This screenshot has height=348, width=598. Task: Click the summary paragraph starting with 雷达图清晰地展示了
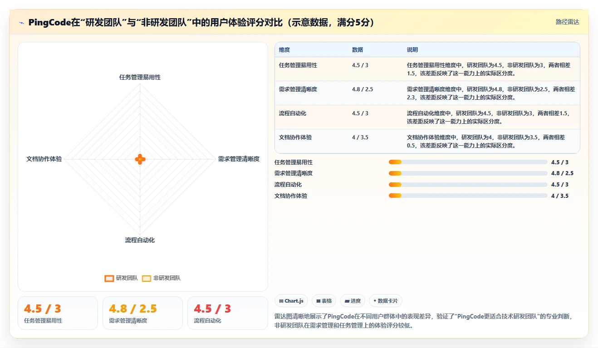click(x=424, y=321)
